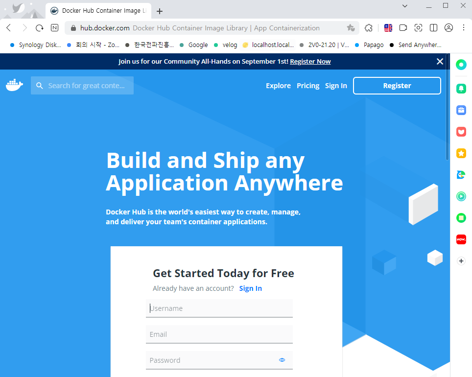
Task: Open the Send Anywhere bookmark
Action: 415,45
